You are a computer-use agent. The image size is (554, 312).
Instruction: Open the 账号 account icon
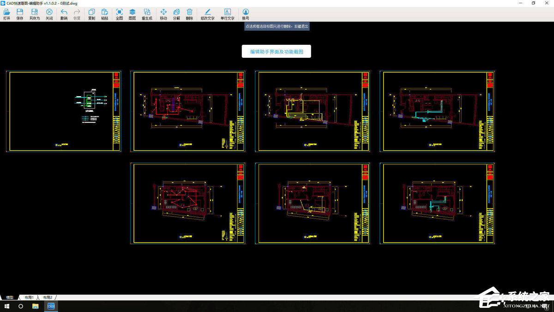pyautogui.click(x=246, y=14)
